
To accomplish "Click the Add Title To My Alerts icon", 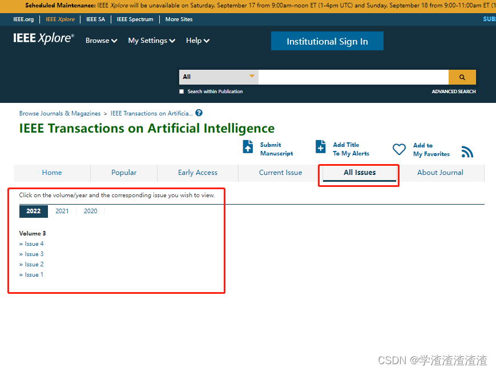I will (x=320, y=147).
